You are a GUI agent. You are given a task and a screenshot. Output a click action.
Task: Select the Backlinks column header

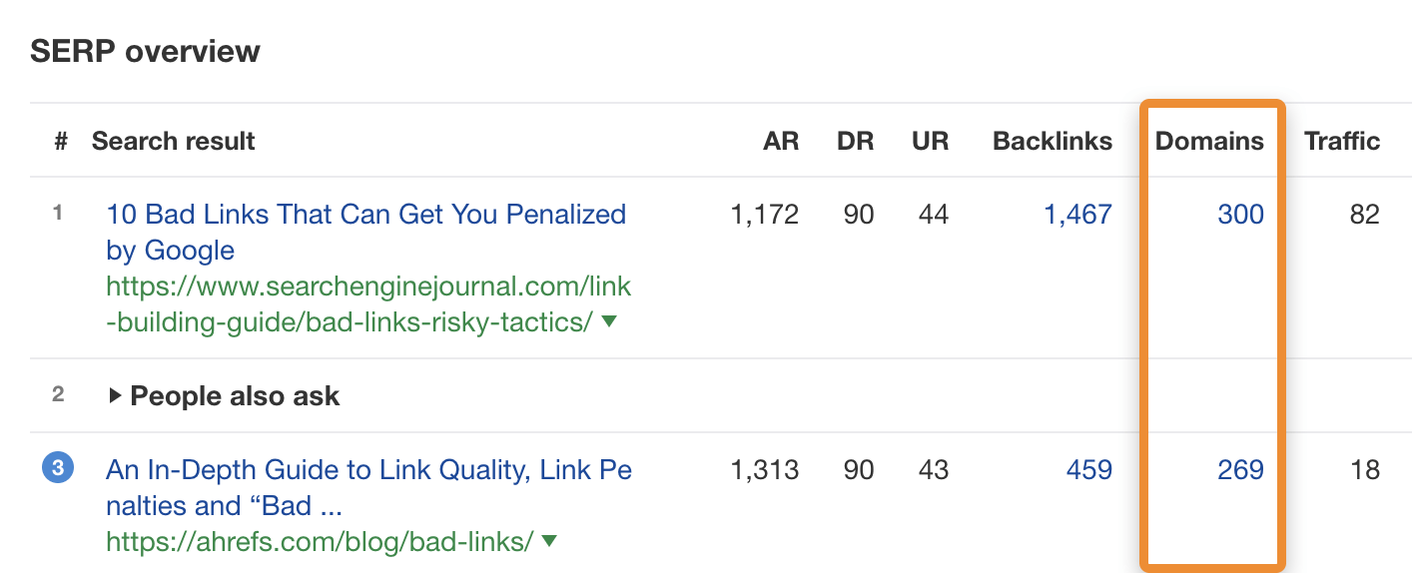tap(1052, 141)
